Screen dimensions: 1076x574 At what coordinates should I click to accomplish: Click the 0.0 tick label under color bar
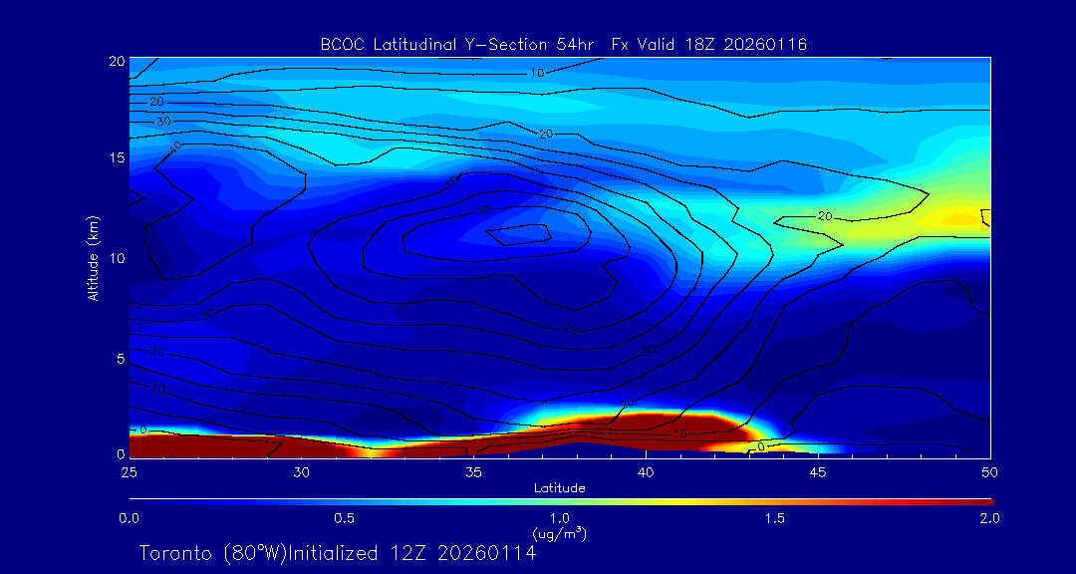click(x=129, y=518)
